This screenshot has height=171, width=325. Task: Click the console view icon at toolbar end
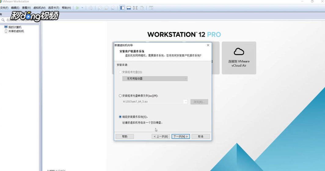tap(151, 8)
